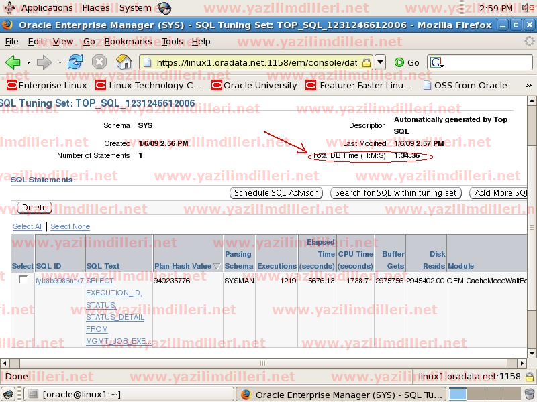
Task: Click the trash icon in bottom panel
Action: 530,394
